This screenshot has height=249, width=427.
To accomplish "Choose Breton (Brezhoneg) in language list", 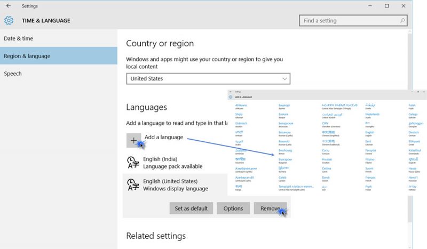I will [285, 151].
